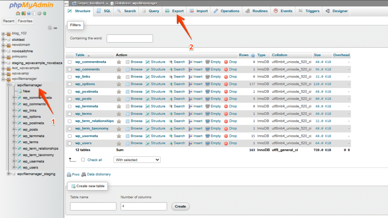Click Search icon for wp_usermeta row

tap(171, 136)
